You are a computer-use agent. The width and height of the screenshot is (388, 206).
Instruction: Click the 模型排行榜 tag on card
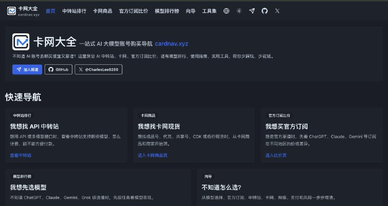(x=22, y=177)
